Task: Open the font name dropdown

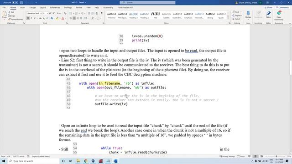Action: pos(41,13)
